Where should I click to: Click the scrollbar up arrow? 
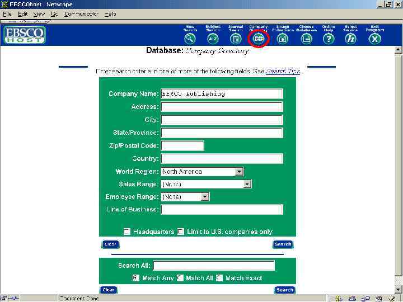point(398,50)
